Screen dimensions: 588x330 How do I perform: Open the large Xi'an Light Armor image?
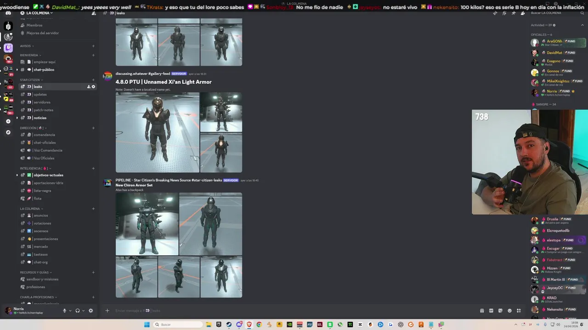click(x=158, y=132)
